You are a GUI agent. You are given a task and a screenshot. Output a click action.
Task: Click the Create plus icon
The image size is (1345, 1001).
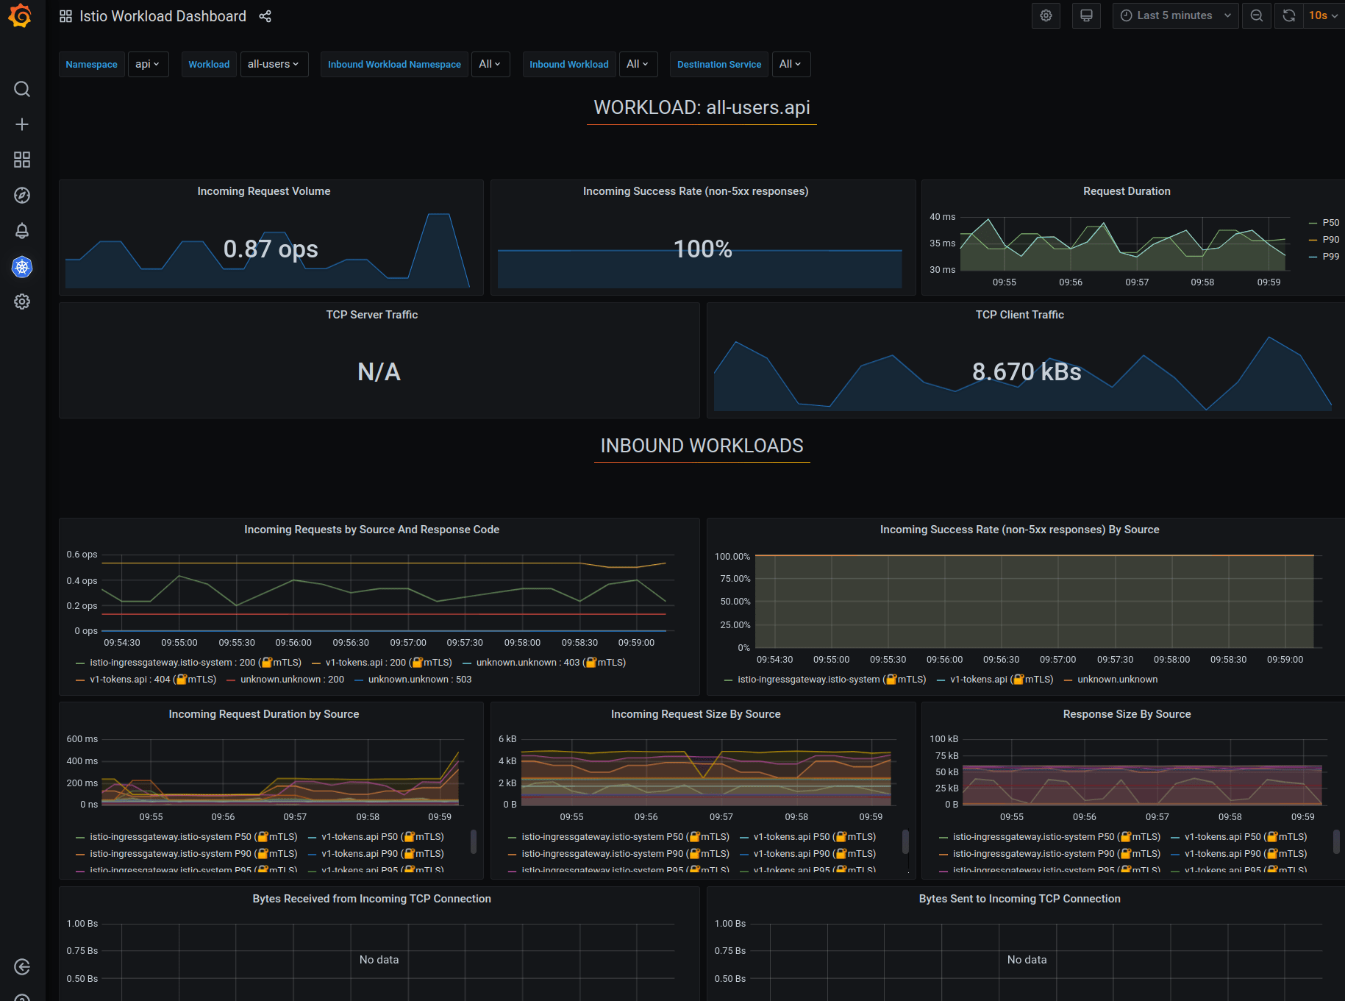(x=22, y=124)
